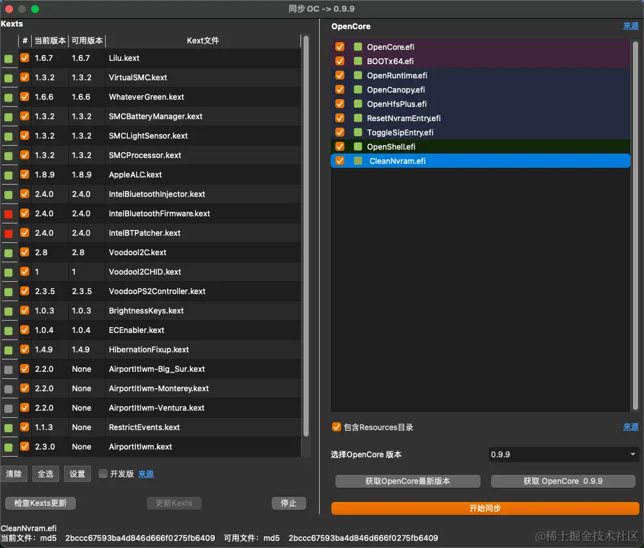The width and height of the screenshot is (644, 548).
Task: Click the red status square for IntelBTPatcher.kext
Action: pyautogui.click(x=8, y=233)
